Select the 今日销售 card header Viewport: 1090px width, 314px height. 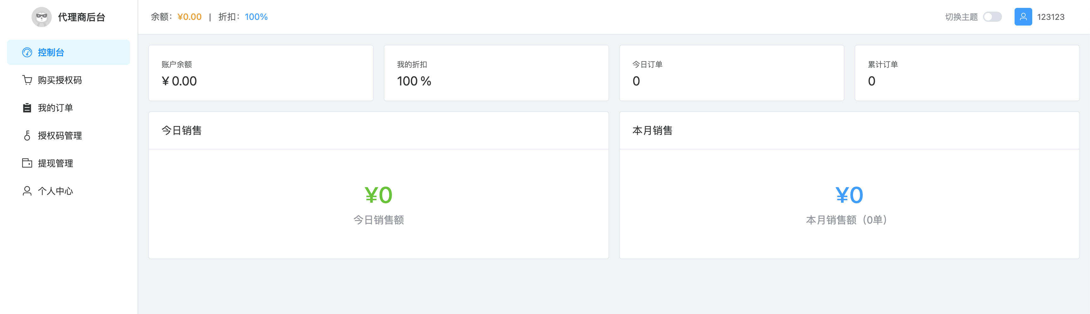182,131
